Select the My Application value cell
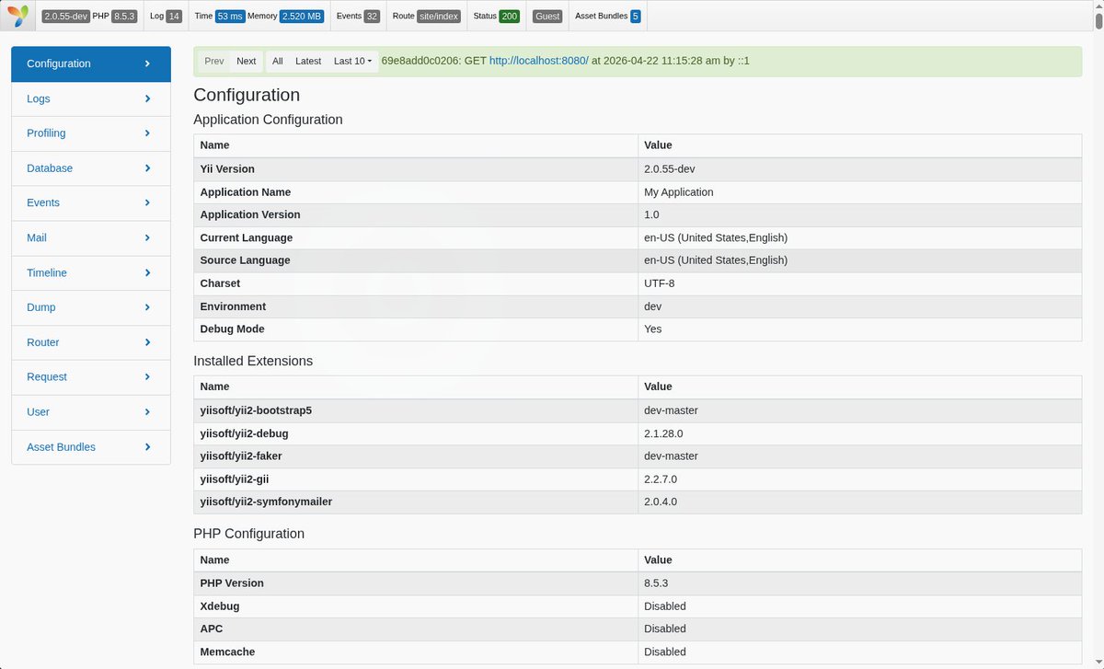Viewport: 1104px width, 669px height. [x=859, y=192]
